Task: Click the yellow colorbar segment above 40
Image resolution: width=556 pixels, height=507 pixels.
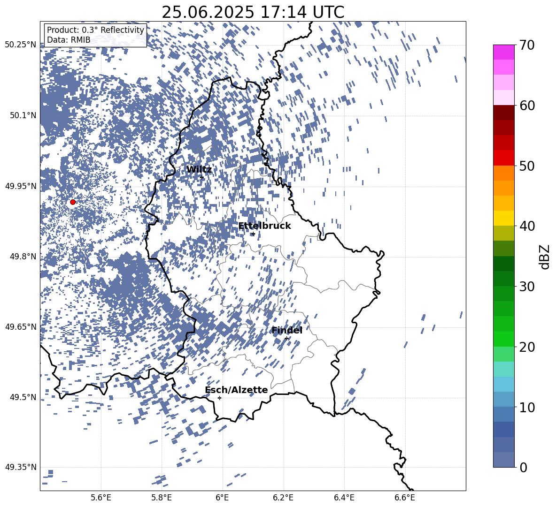Action: point(504,218)
